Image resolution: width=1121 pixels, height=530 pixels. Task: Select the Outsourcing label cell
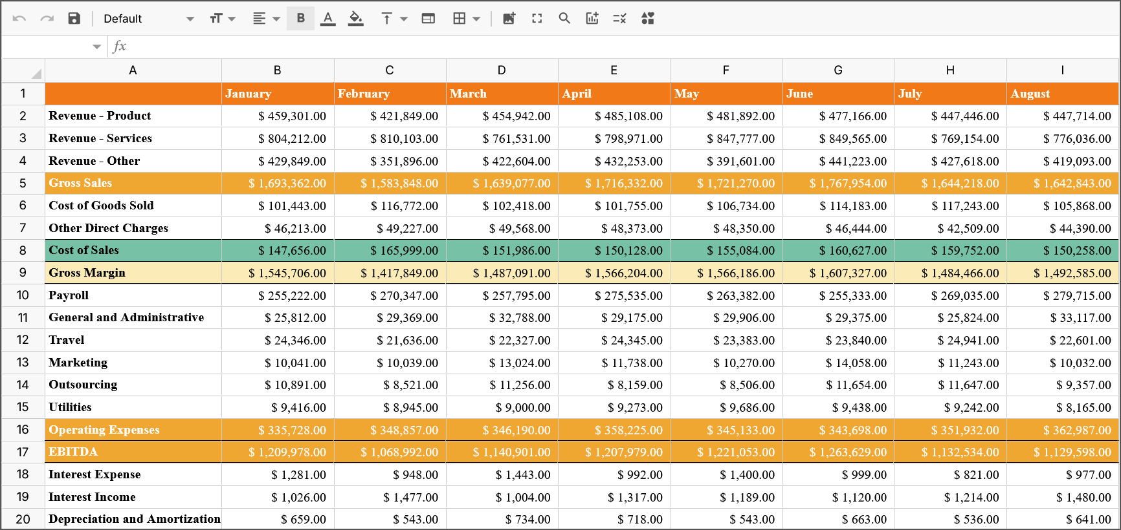pos(133,385)
